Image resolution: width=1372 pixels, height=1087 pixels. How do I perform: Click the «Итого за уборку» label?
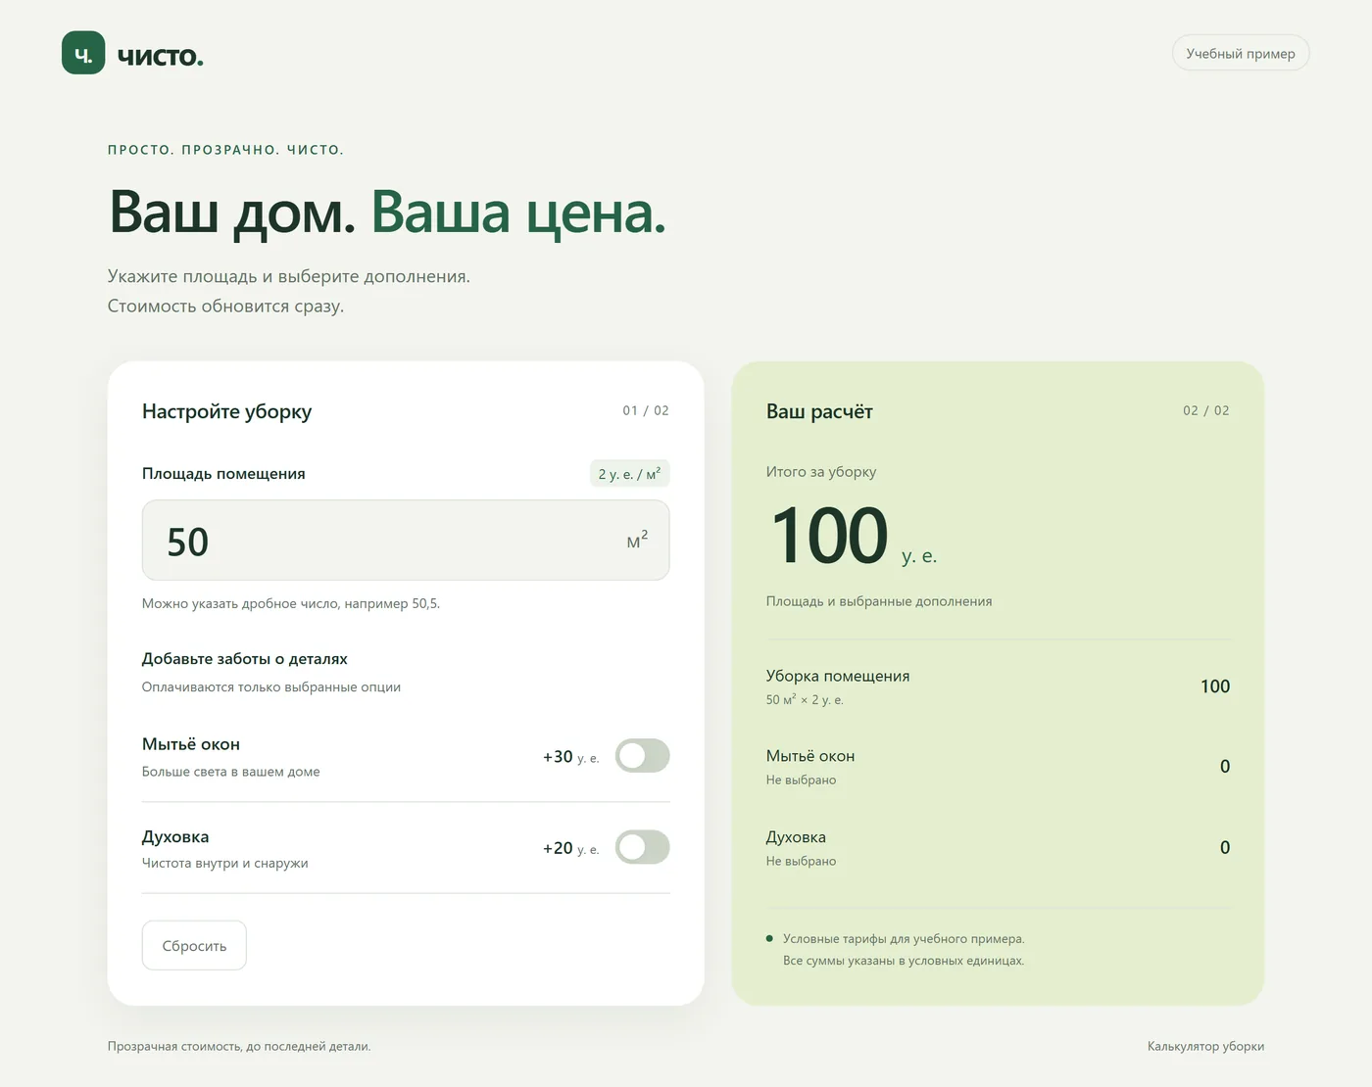821,472
